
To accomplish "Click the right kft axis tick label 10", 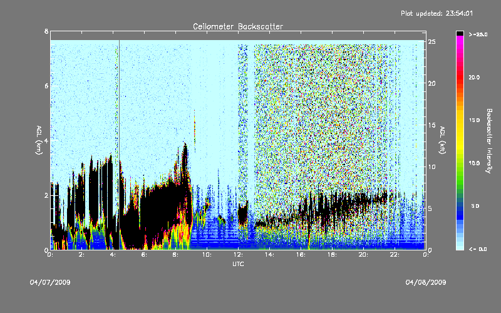I will point(432,167).
